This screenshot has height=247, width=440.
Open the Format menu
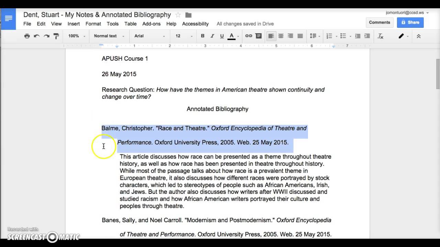[93, 24]
